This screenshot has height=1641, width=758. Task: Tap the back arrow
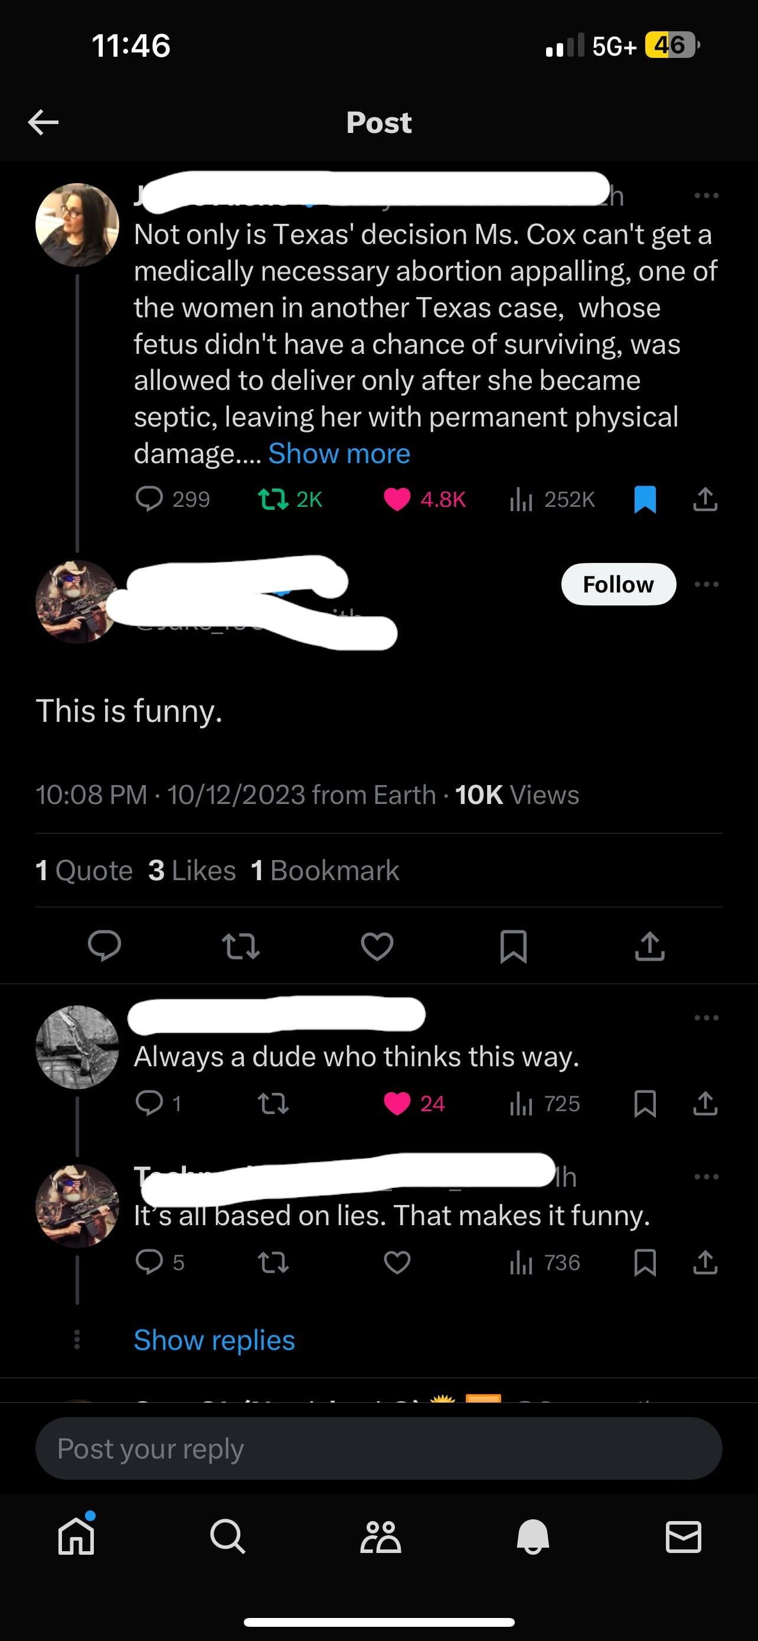(43, 122)
